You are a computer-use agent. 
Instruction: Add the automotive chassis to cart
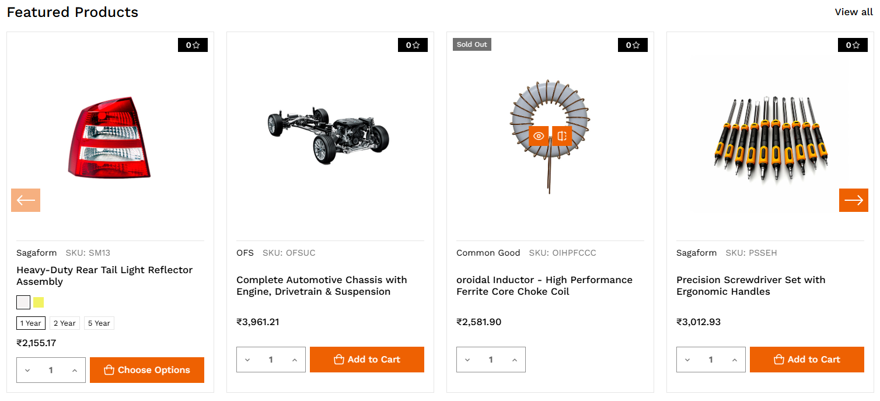[x=366, y=360]
